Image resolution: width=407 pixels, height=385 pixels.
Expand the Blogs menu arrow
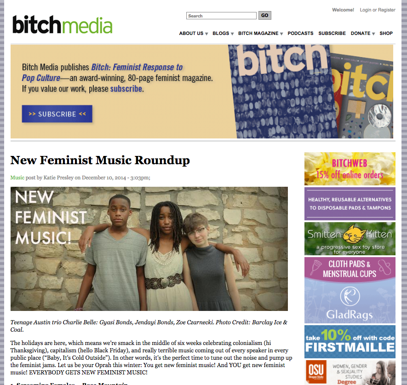pyautogui.click(x=232, y=34)
